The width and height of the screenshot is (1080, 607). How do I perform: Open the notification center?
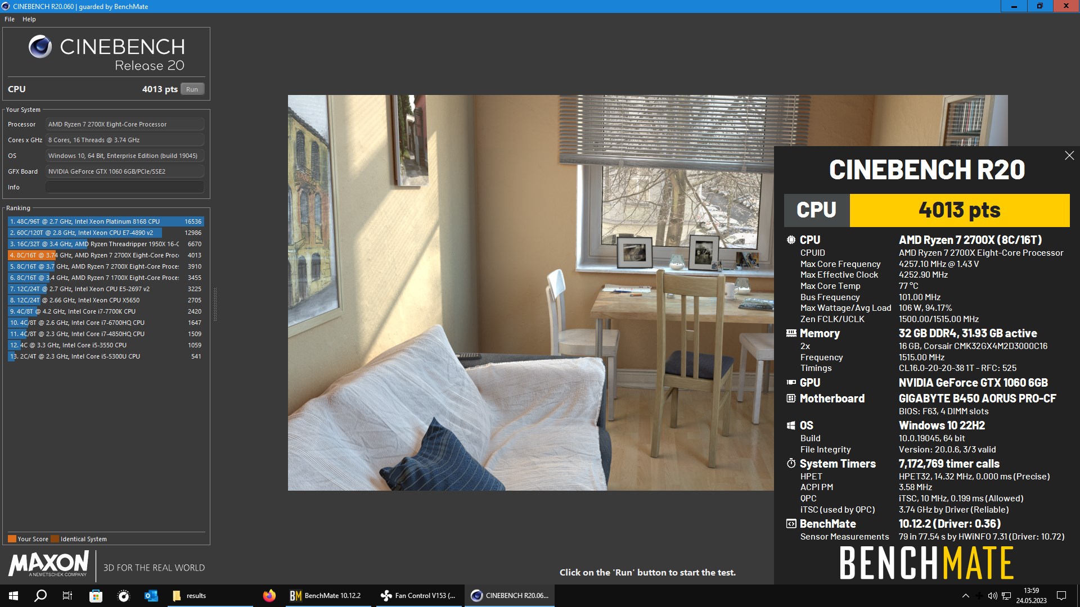coord(1061,596)
